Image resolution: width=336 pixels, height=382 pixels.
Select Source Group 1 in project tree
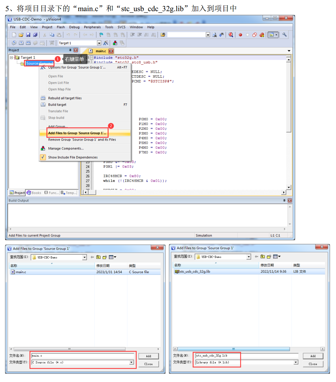(x=40, y=63)
